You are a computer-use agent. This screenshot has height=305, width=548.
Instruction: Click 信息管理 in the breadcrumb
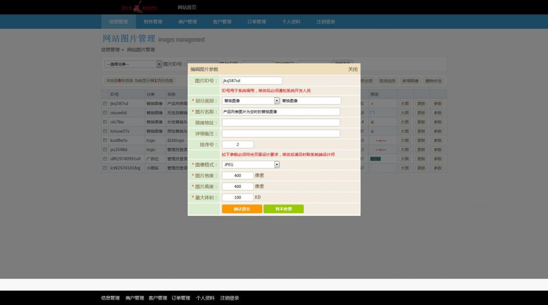(x=111, y=49)
